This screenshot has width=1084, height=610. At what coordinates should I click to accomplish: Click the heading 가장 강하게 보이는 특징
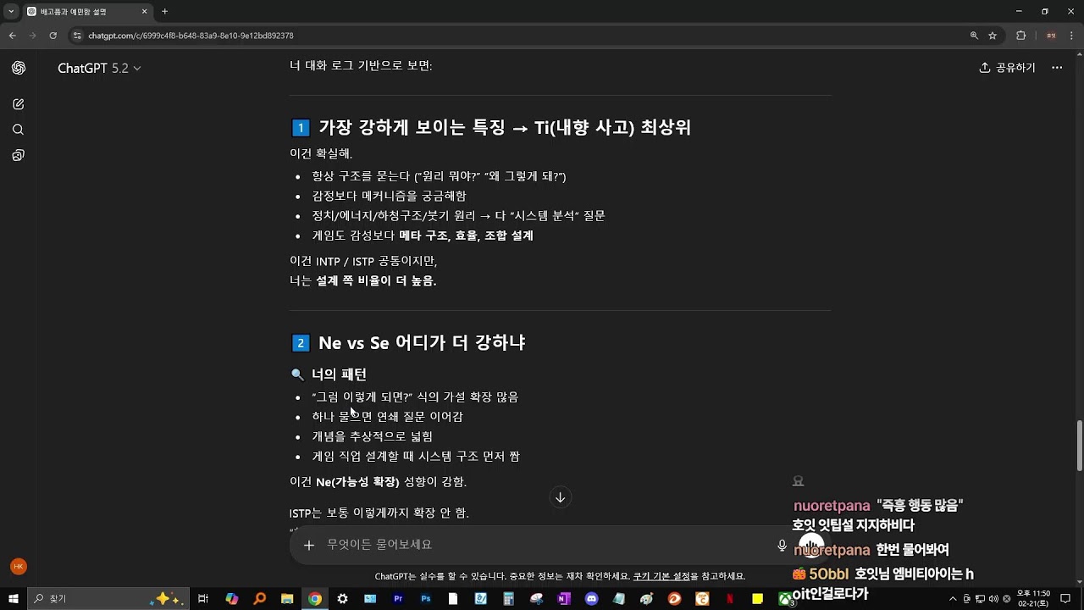coord(412,128)
